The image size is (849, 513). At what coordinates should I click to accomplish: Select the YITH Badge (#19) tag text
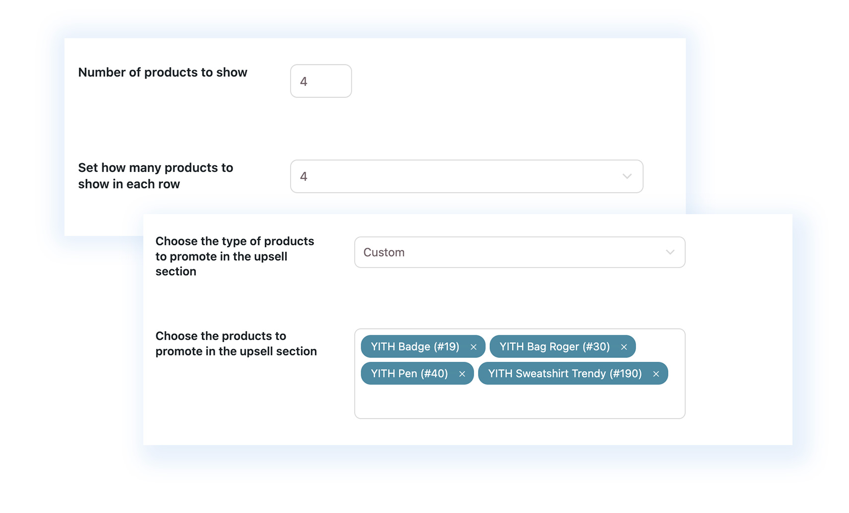pos(415,346)
